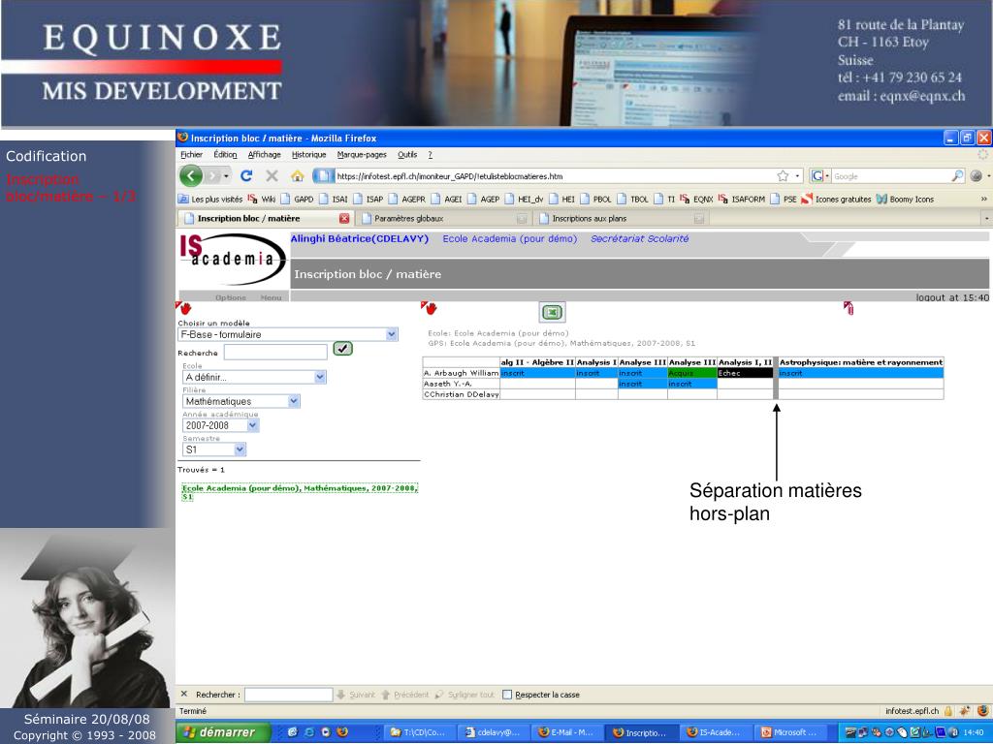Open Les plus visités bookmarks folder
The width and height of the screenshot is (993, 744).
pos(210,199)
